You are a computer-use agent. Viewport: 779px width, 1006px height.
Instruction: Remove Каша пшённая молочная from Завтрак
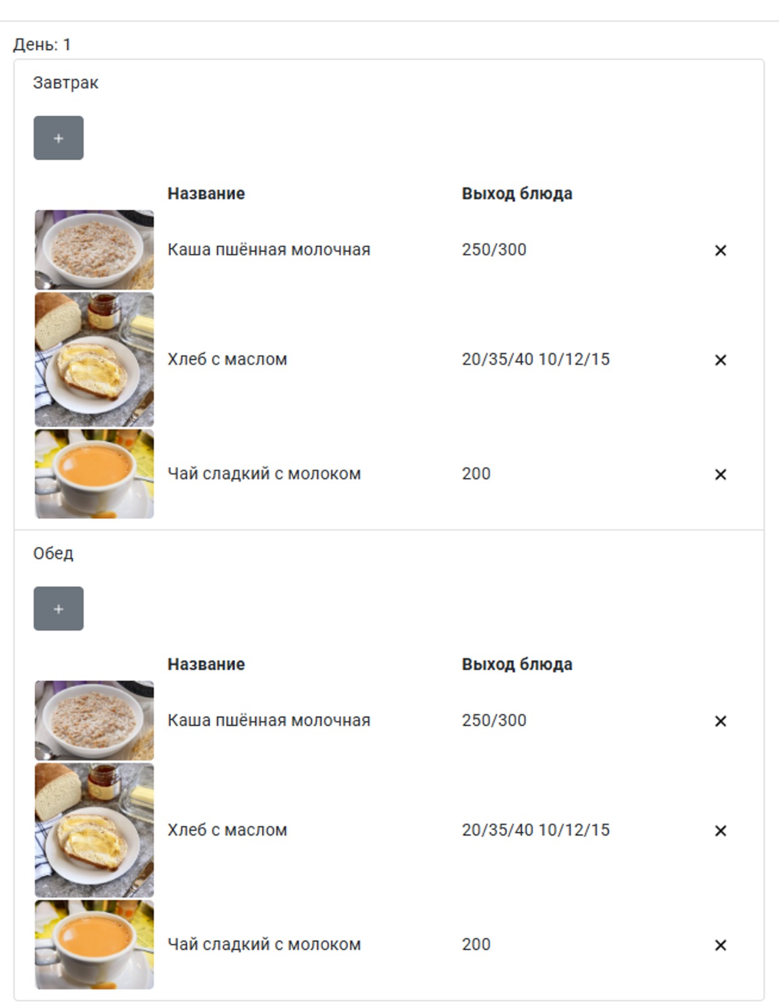(721, 250)
